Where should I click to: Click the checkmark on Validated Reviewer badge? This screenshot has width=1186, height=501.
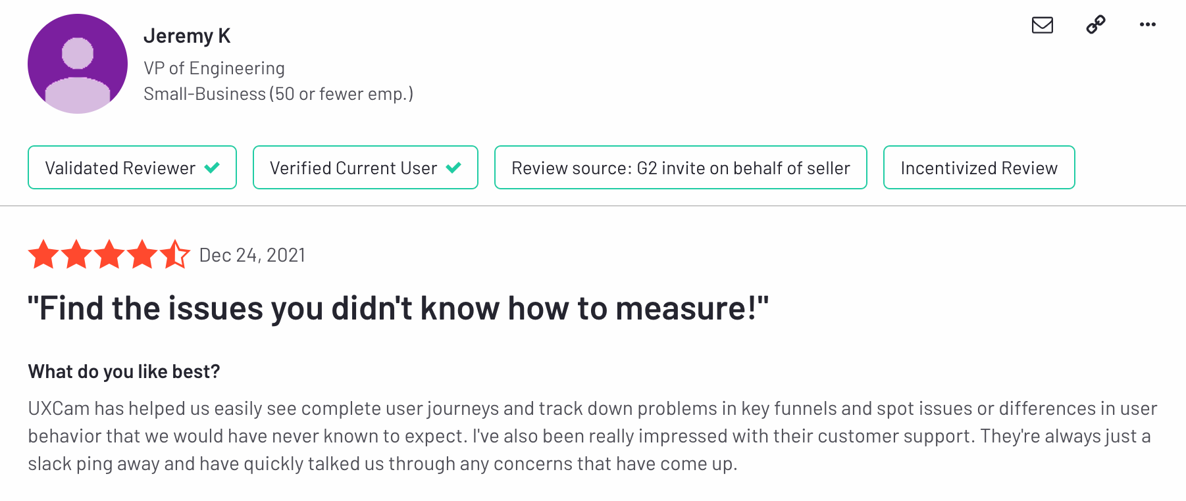[x=211, y=168]
